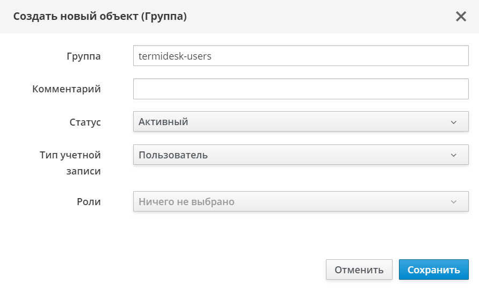
Task: Click the Статус field label
Action: (x=85, y=122)
